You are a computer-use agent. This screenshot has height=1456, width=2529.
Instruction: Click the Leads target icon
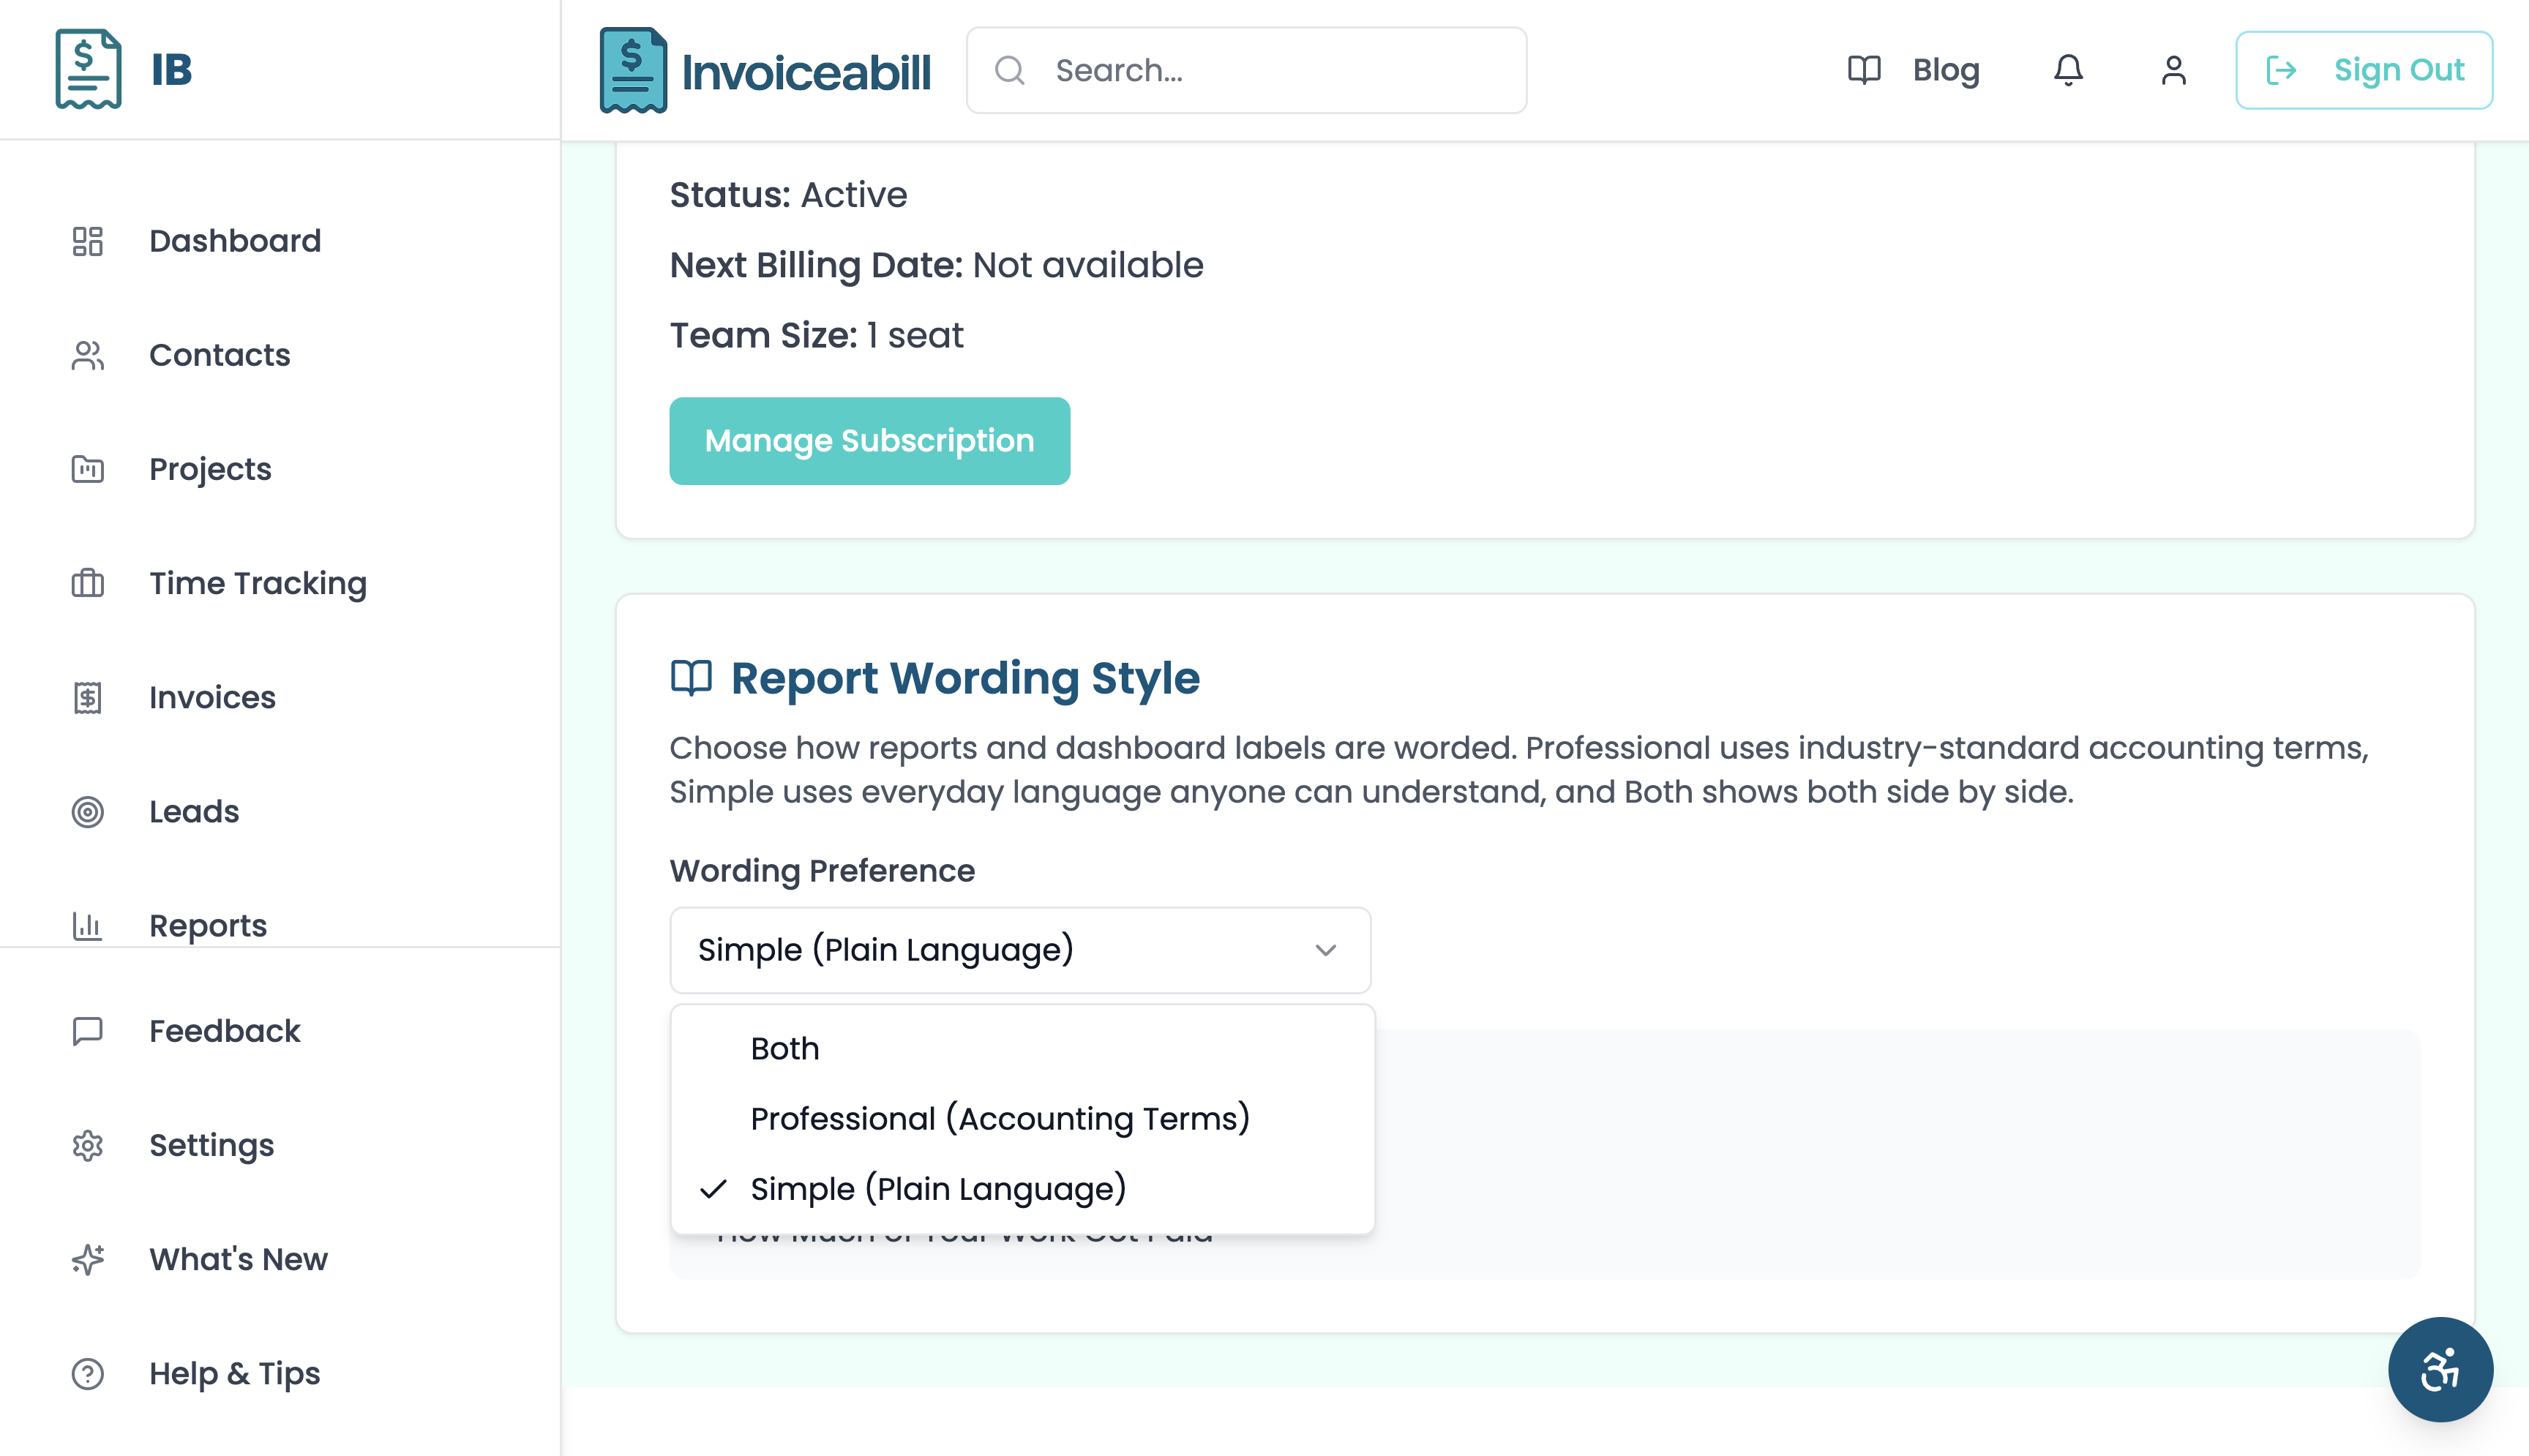[88, 812]
